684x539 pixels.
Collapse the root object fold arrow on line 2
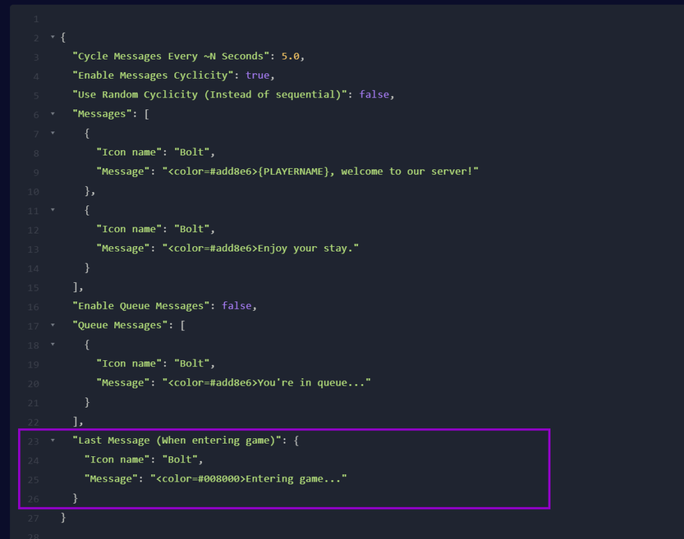pyautogui.click(x=52, y=37)
